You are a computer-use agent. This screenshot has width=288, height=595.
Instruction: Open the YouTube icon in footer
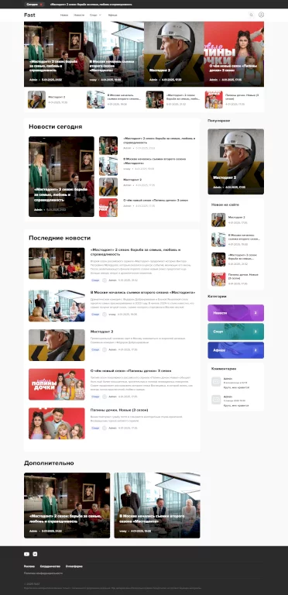point(26,554)
